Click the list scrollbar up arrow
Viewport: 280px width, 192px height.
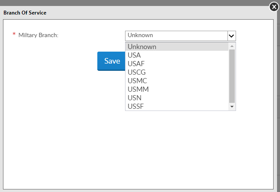point(232,46)
